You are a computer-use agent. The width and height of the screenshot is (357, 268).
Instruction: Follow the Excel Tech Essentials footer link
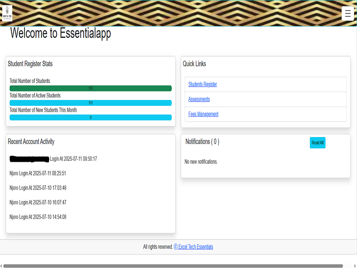(x=193, y=247)
